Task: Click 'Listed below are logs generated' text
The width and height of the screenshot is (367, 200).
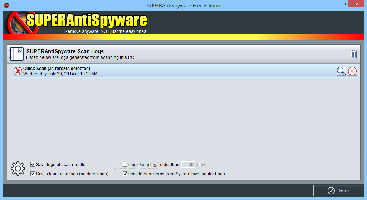Action: pos(80,57)
